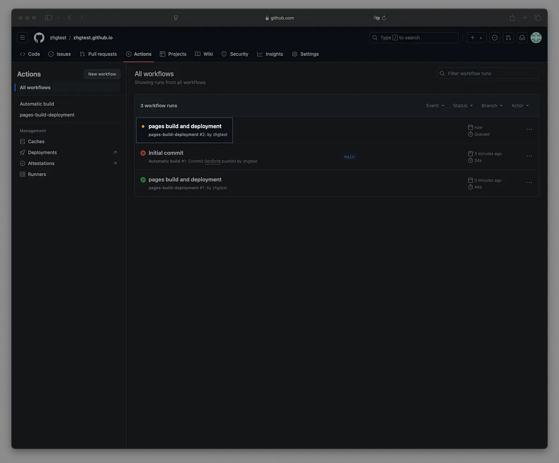Image resolution: width=559 pixels, height=463 pixels.
Task: Open the pull requests icon in the header
Action: pos(508,38)
